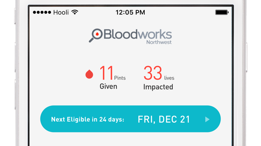The width and height of the screenshot is (261, 146).
Task: Select the Given label
Action: coord(108,86)
